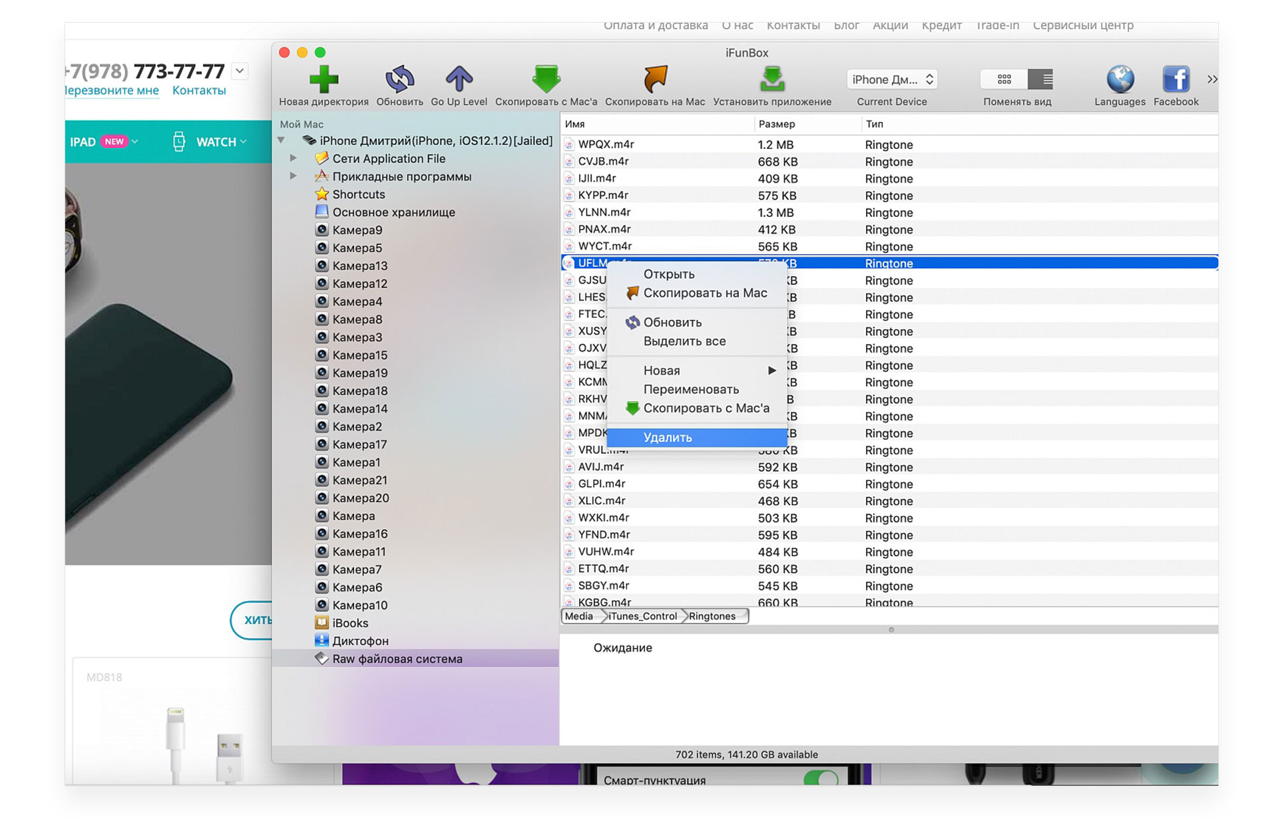Select the GLPI.m4r file
Image resolution: width=1278 pixels, height=823 pixels.
890,484
